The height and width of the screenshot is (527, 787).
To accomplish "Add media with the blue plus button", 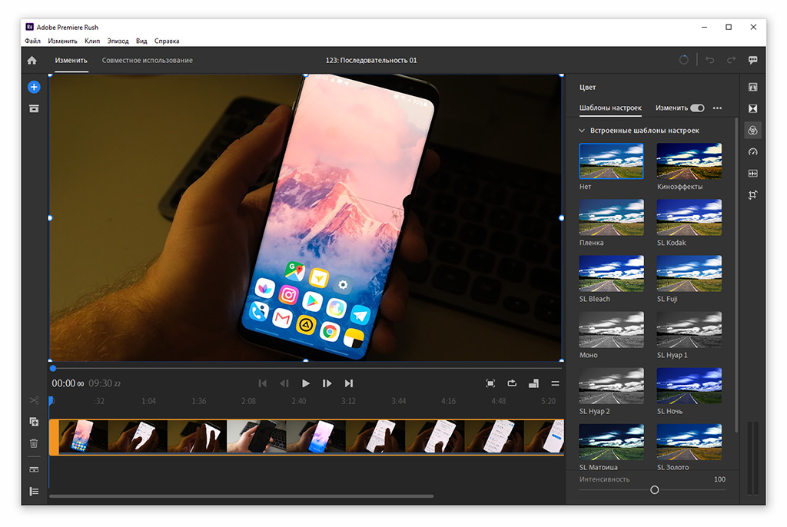I will pyautogui.click(x=34, y=87).
